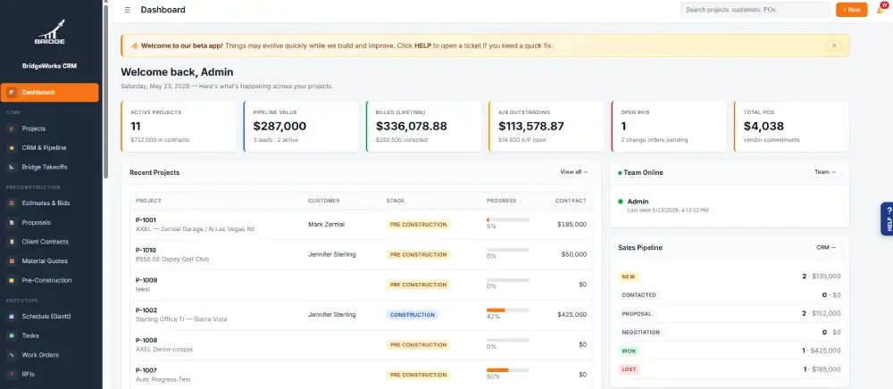Click the hamburger menu icon beside Dashboard title
Viewport: 893px width, 389px height.
[128, 10]
